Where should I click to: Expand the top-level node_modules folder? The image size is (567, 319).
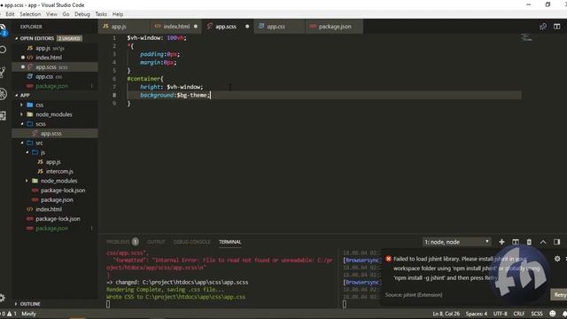tap(21, 114)
